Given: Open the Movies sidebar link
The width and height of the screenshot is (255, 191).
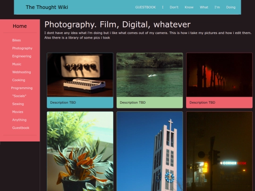Looking at the screenshot, I should coord(17,112).
